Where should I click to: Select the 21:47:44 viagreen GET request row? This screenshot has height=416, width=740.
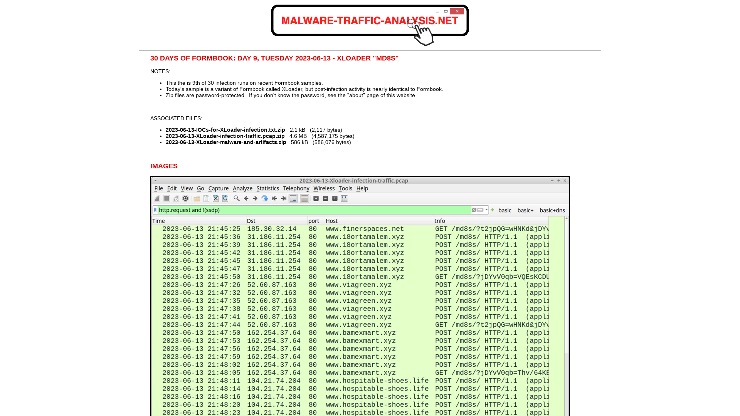click(350, 325)
